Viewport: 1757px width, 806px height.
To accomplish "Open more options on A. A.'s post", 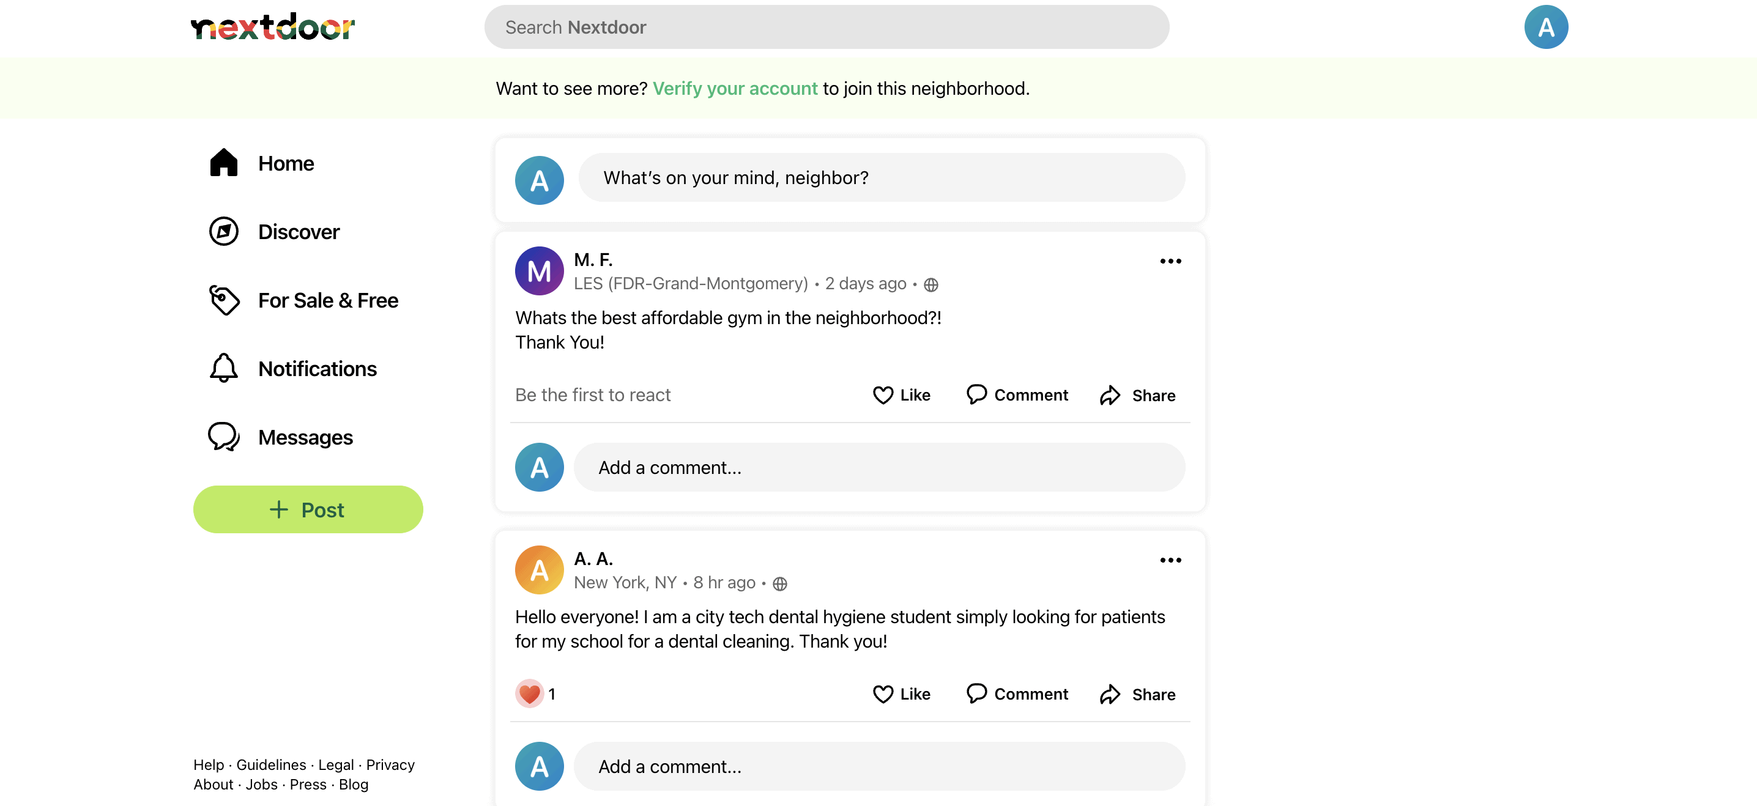I will [x=1170, y=561].
